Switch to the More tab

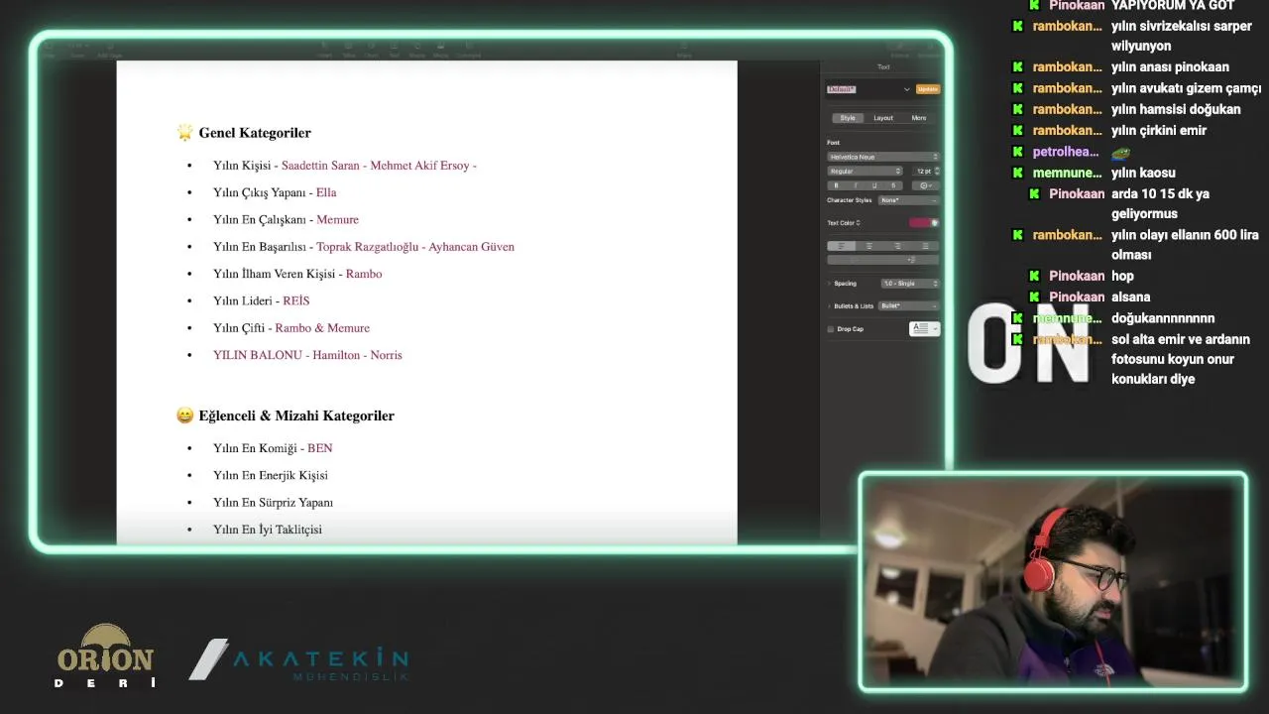919,118
